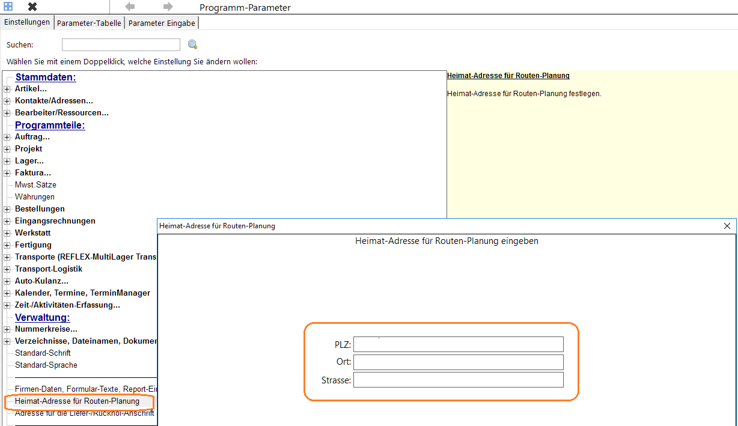Image resolution: width=738 pixels, height=426 pixels.
Task: Expand the Artikel... tree node
Action: coord(7,89)
